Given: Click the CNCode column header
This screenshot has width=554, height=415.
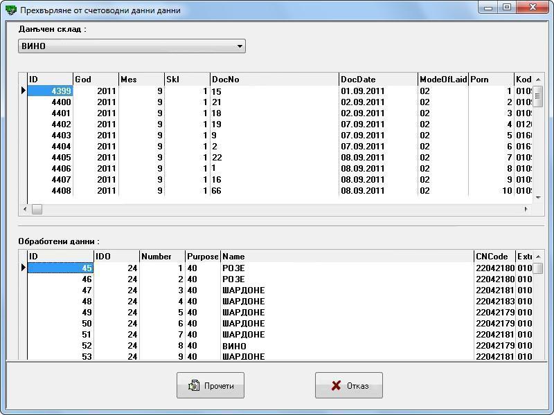Looking at the screenshot, I should click(x=494, y=256).
